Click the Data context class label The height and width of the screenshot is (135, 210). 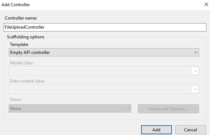(x=27, y=81)
